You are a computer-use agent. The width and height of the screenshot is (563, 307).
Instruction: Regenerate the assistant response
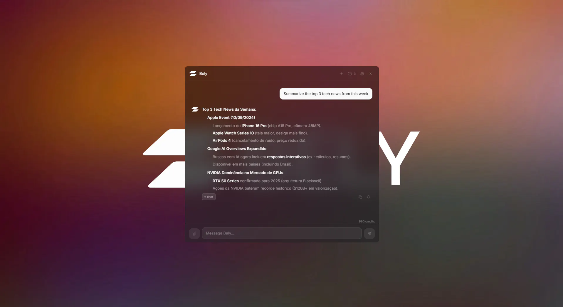369,197
